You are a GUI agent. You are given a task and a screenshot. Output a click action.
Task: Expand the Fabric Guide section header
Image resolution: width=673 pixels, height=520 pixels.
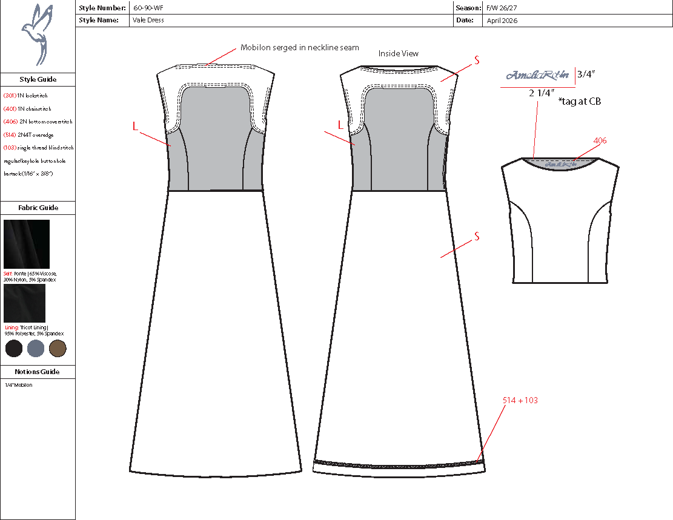click(38, 208)
